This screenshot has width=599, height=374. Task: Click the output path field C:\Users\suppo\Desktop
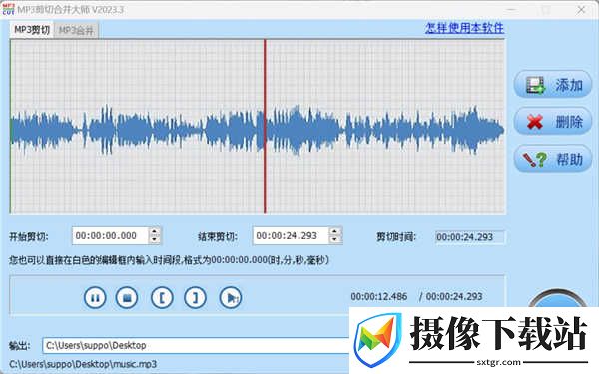click(196, 346)
